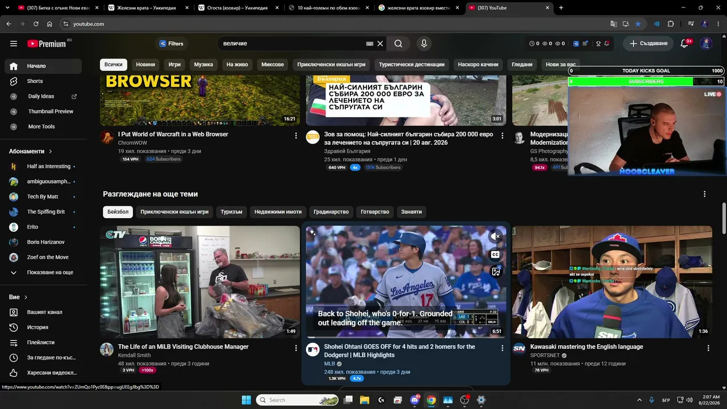Play the Kawasaki English language thumbnail

click(x=612, y=282)
